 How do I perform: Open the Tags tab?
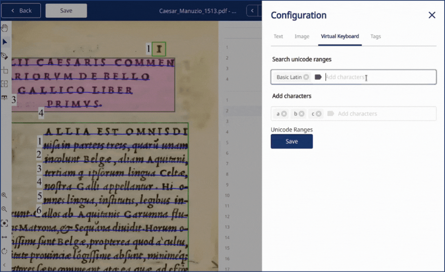click(375, 36)
